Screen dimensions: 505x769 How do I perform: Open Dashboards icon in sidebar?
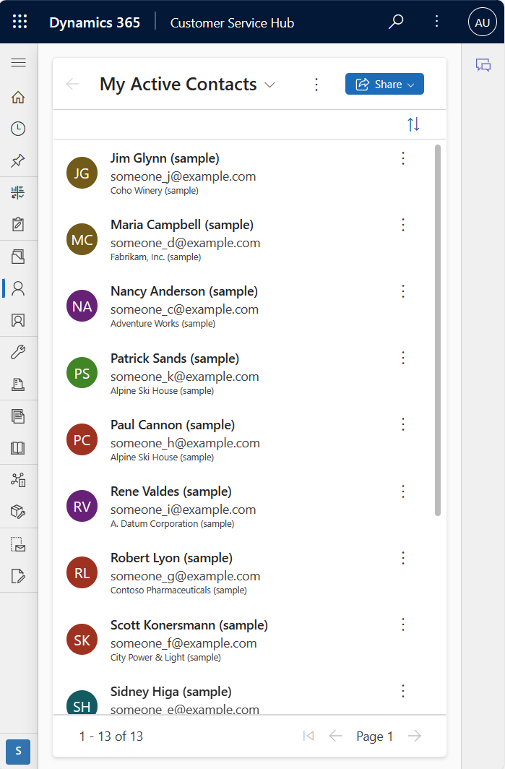click(18, 193)
